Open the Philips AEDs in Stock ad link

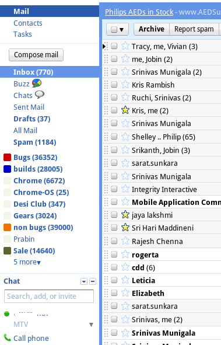coord(139,12)
